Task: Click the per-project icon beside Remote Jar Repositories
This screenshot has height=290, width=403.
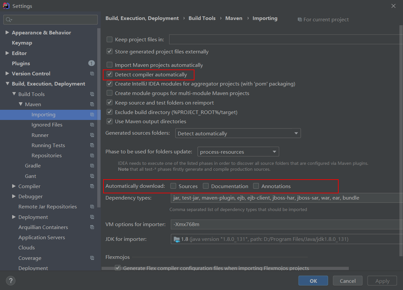Action: pos(92,207)
